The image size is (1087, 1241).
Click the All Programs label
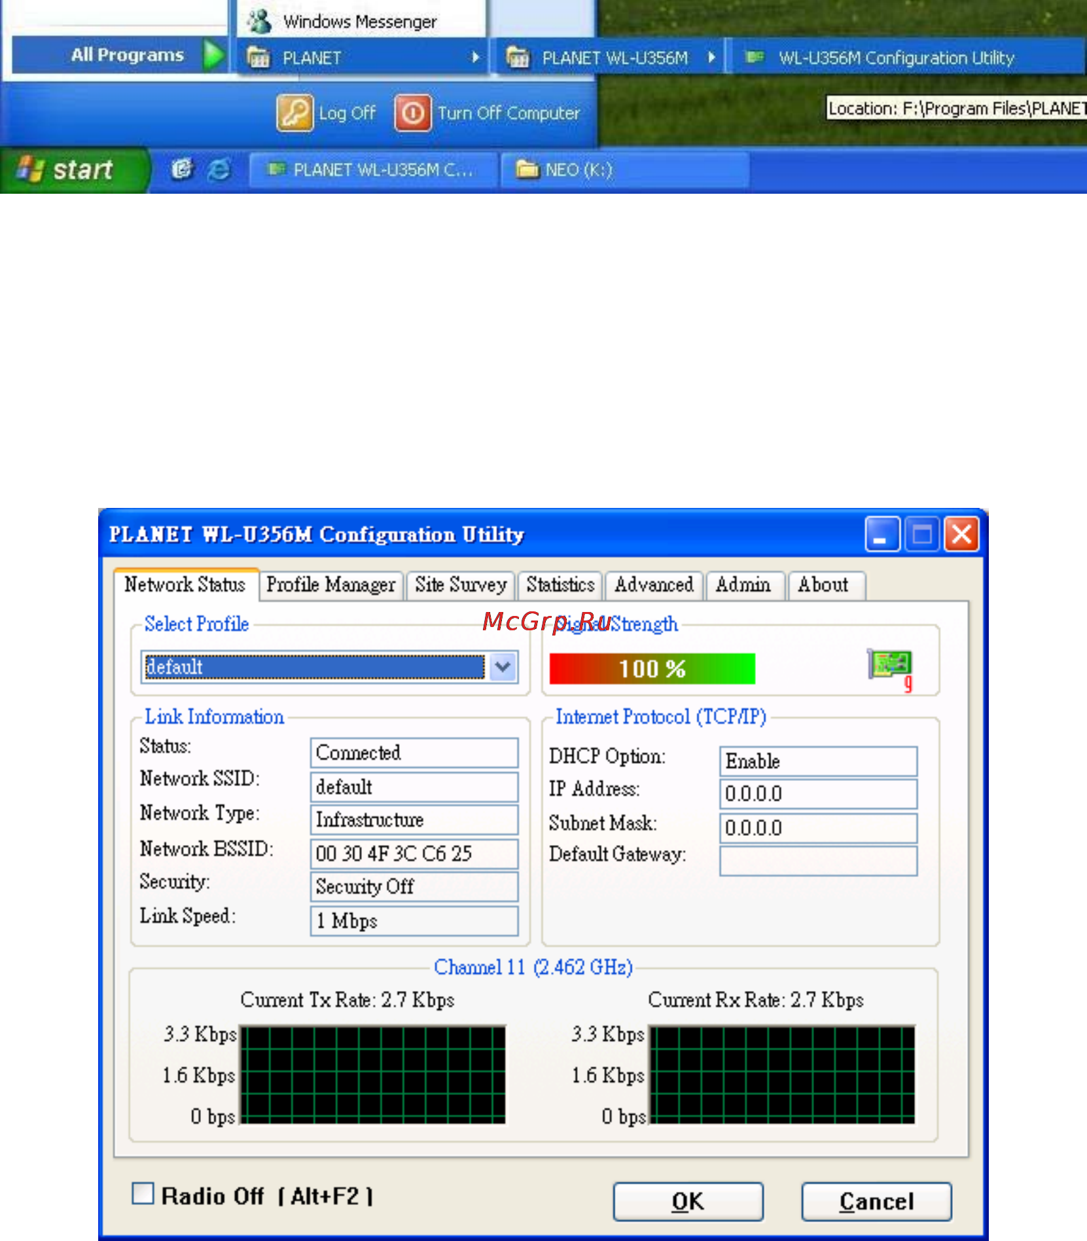tap(128, 55)
